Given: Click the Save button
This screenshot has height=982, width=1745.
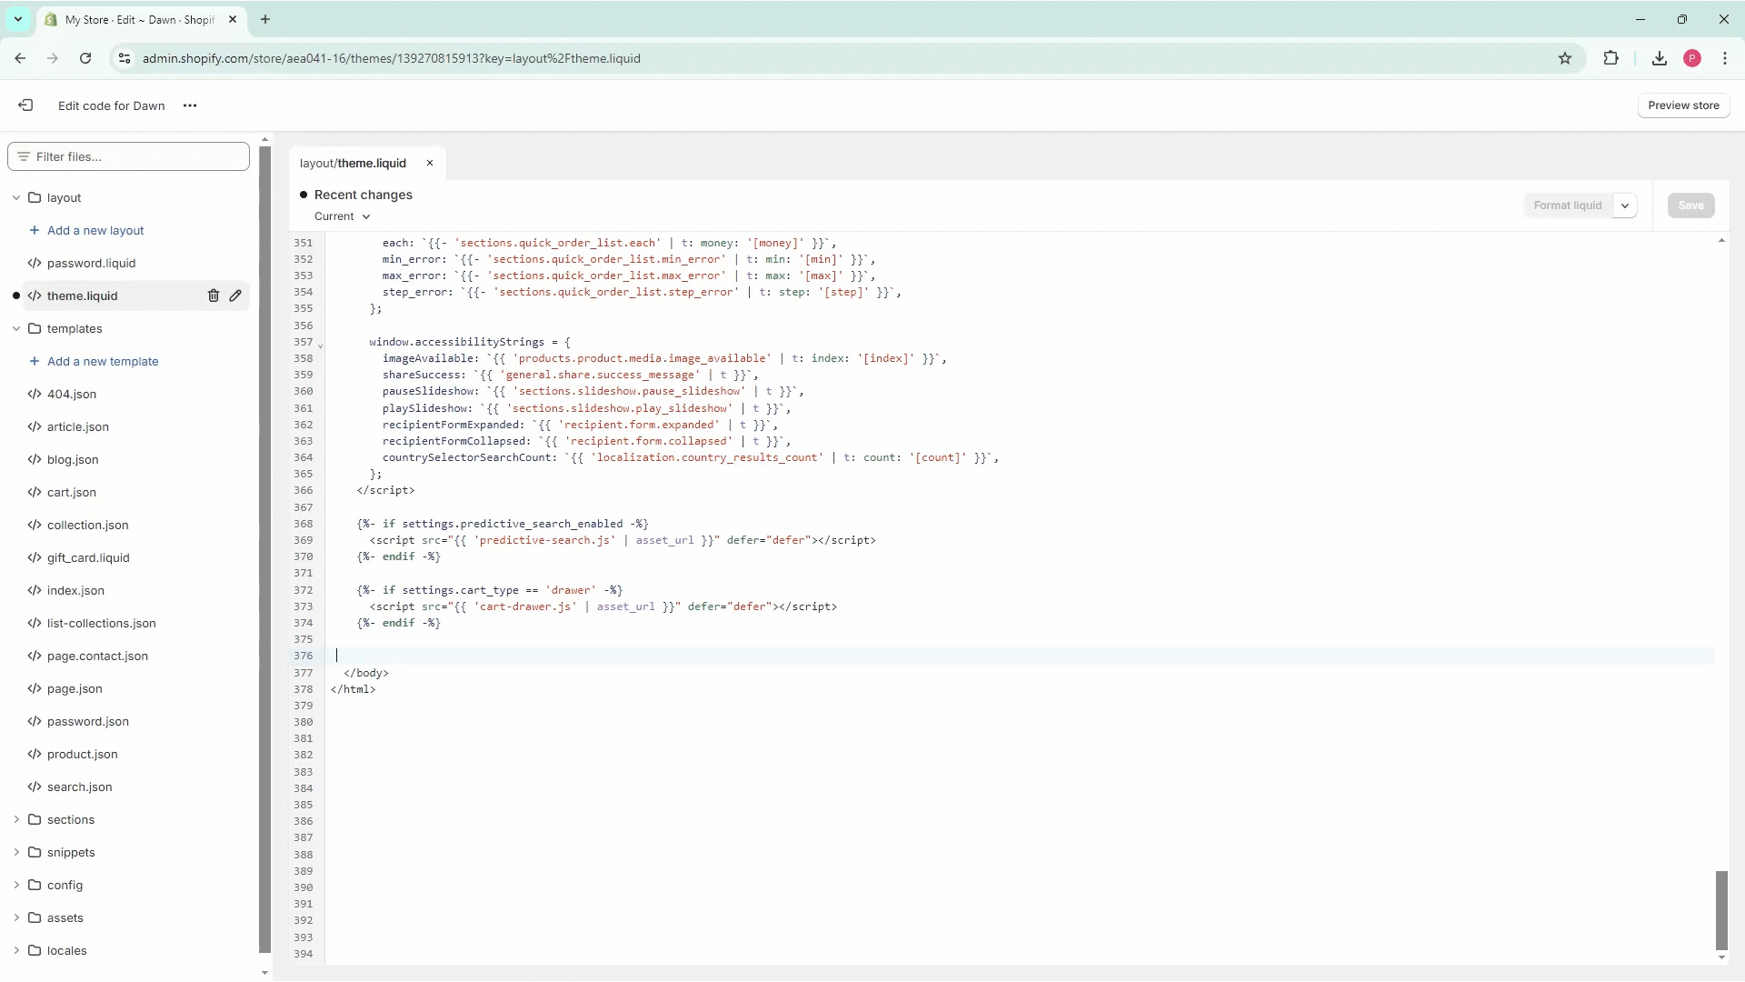Looking at the screenshot, I should [1691, 205].
